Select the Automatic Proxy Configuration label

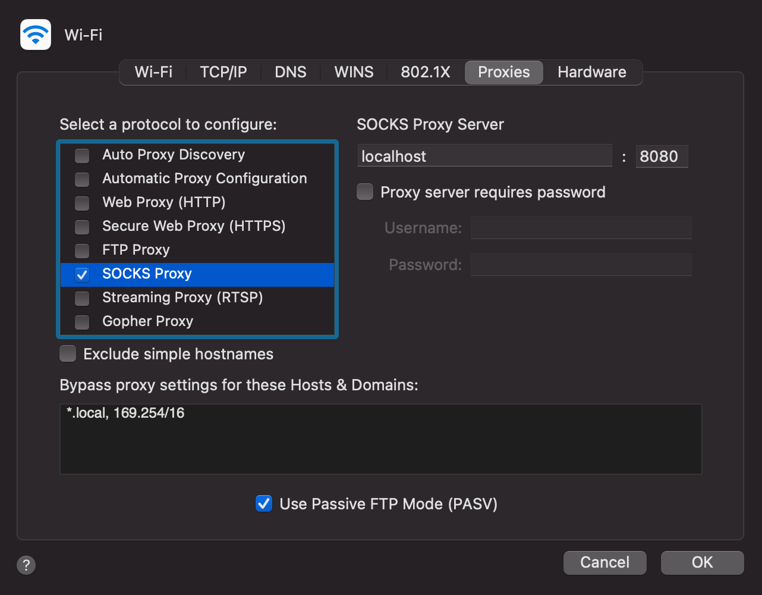coord(204,178)
